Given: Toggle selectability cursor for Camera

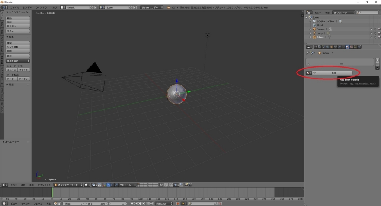Looking at the screenshot, I should point(375,29).
